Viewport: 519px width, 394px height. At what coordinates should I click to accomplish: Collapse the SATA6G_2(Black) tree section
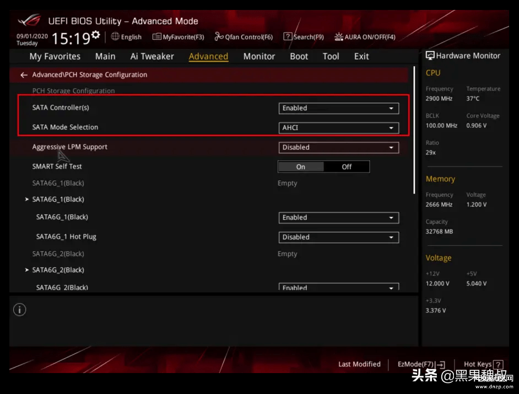click(x=27, y=270)
